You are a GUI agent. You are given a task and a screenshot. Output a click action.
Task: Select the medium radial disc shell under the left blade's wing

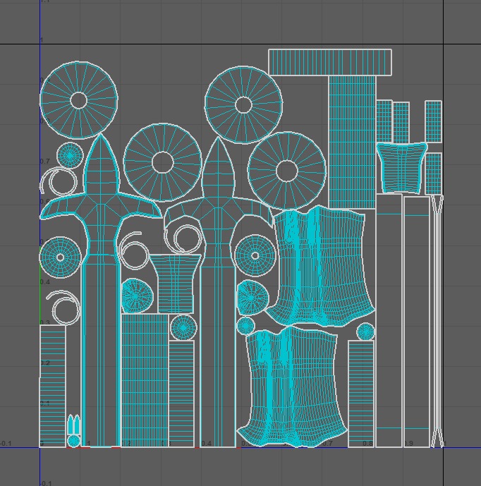coord(60,257)
